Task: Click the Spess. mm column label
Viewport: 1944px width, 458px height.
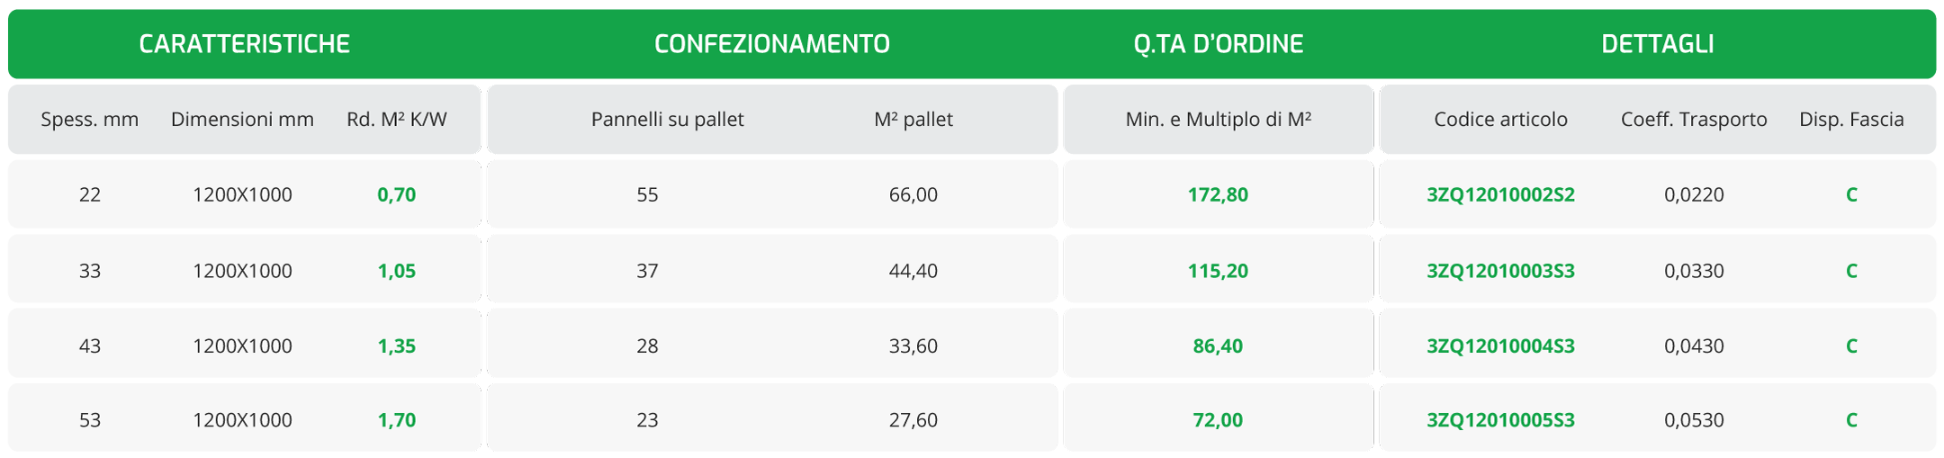Action: point(90,120)
